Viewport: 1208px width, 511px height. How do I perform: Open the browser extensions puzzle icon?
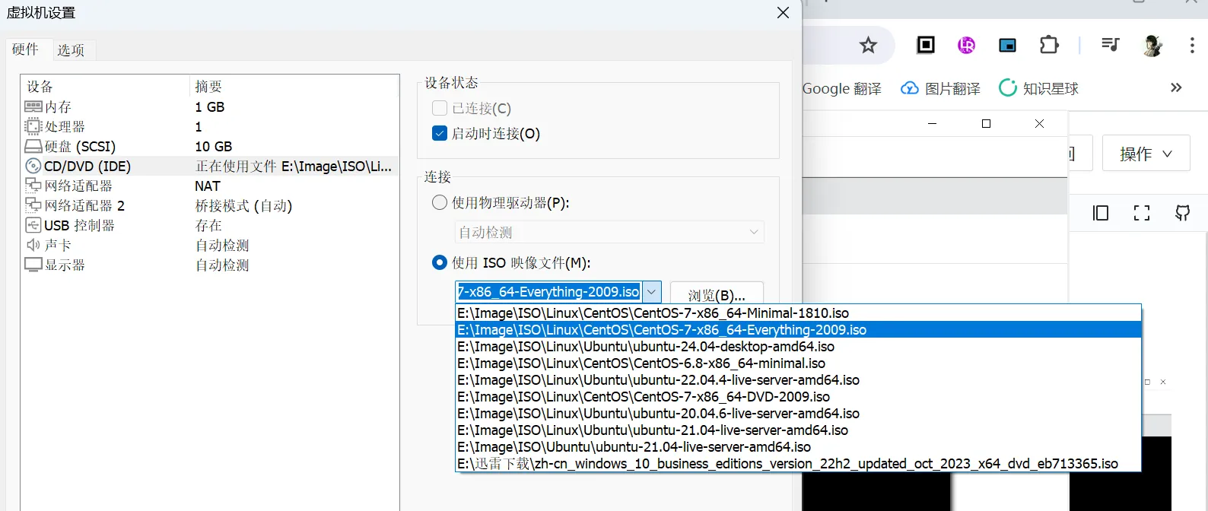(1049, 46)
